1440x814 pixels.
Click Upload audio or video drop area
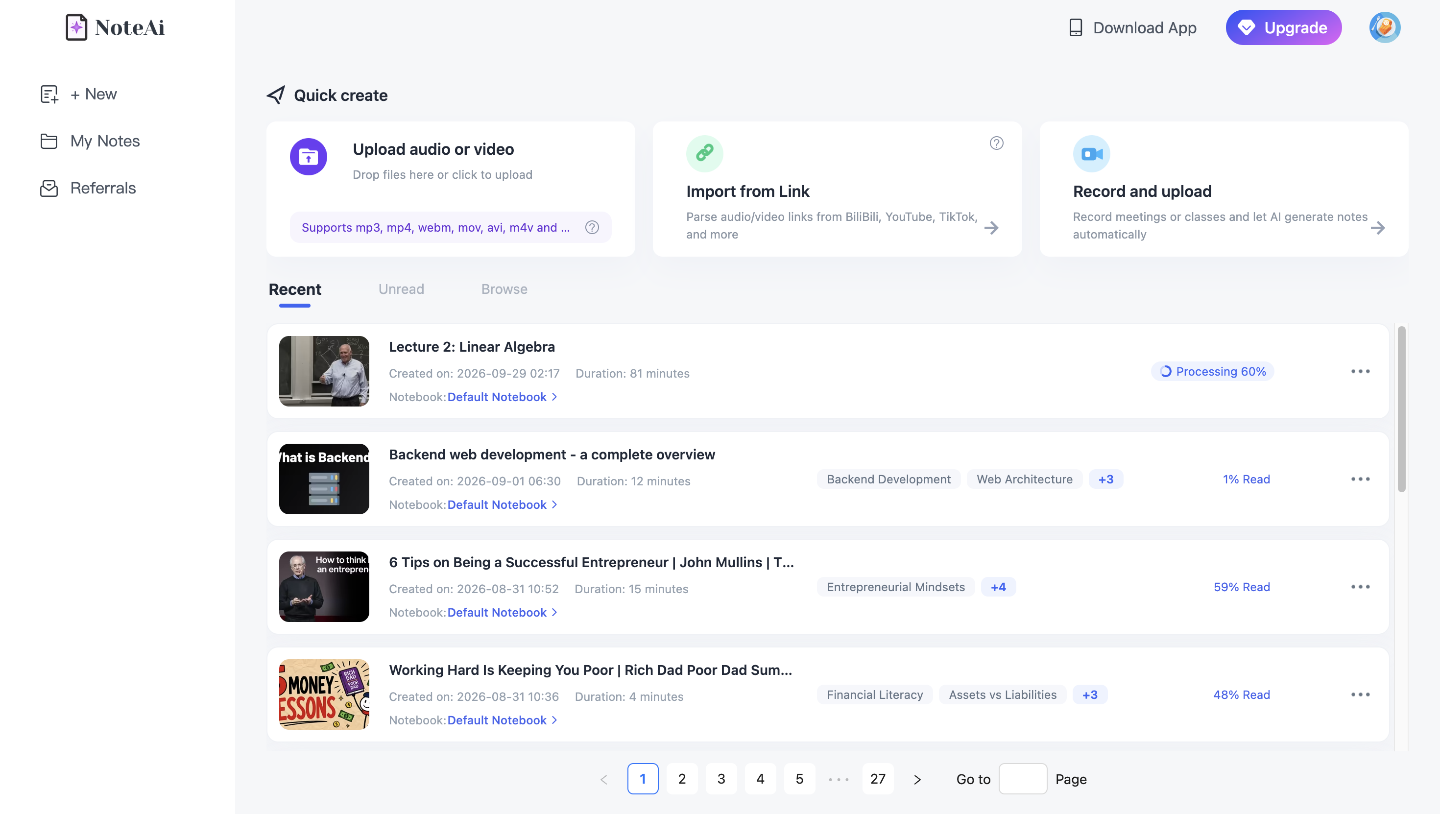click(x=451, y=189)
